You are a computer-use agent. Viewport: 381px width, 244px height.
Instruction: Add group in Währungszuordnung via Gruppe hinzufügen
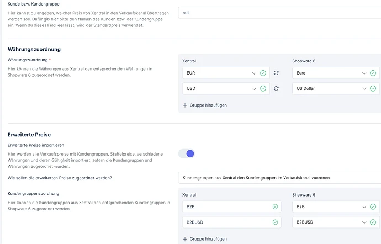pos(205,105)
